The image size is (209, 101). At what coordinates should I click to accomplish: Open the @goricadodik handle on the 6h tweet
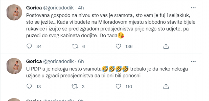pyautogui.click(x=59, y=61)
